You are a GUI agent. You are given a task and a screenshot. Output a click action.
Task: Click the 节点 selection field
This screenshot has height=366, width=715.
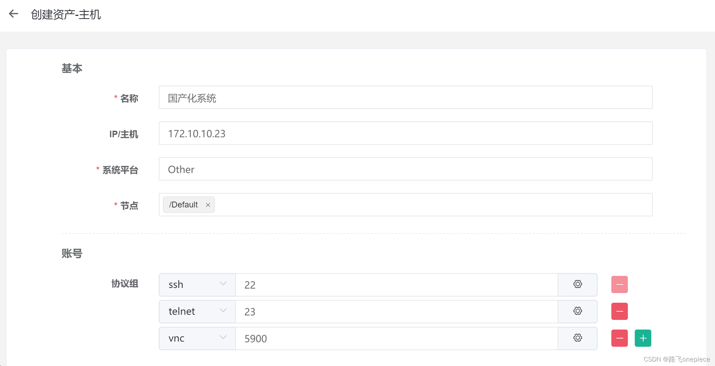(x=405, y=205)
